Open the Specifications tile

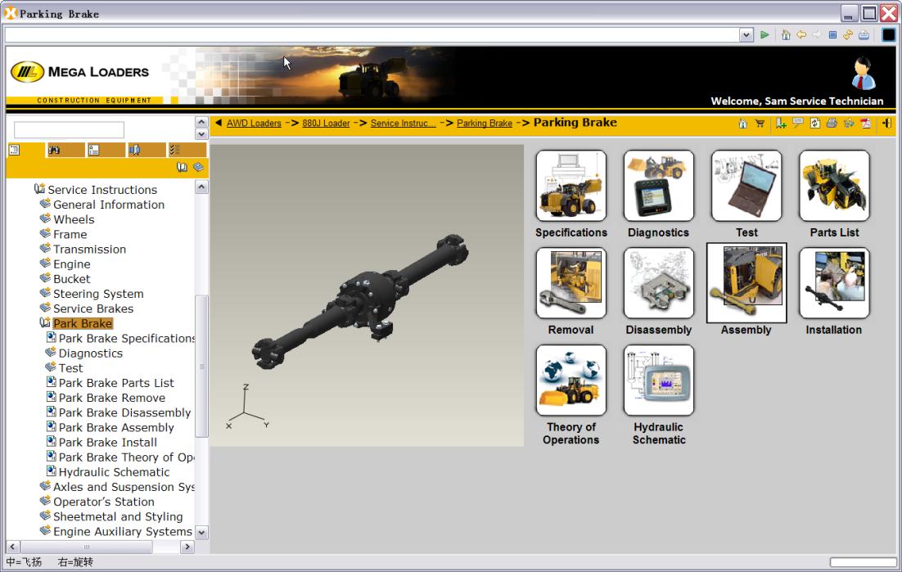571,187
